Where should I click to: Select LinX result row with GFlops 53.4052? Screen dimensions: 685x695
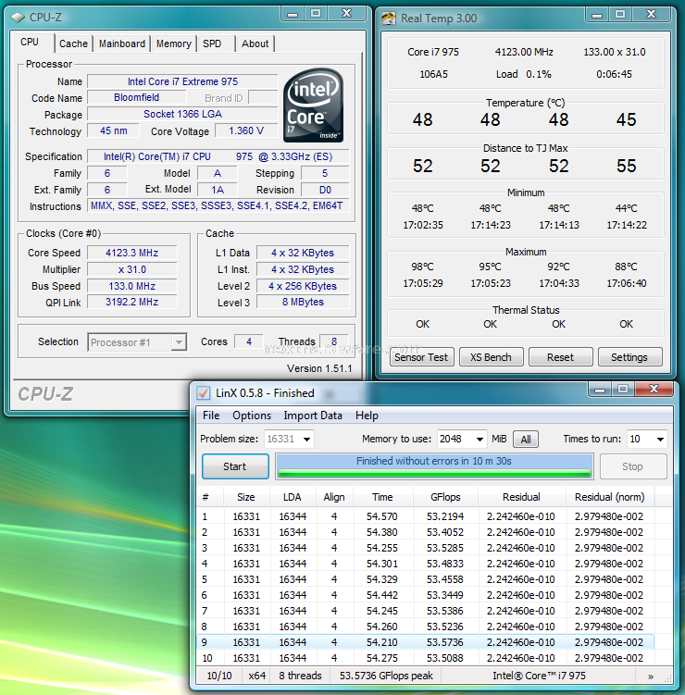[x=426, y=532]
